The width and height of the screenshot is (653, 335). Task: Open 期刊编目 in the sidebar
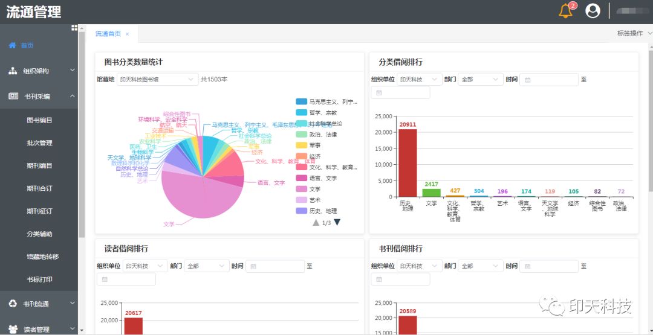pyautogui.click(x=39, y=165)
